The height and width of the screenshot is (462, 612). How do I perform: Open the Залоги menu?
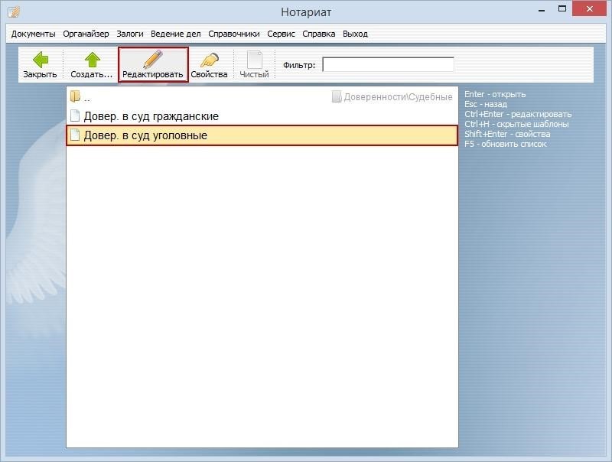click(130, 34)
